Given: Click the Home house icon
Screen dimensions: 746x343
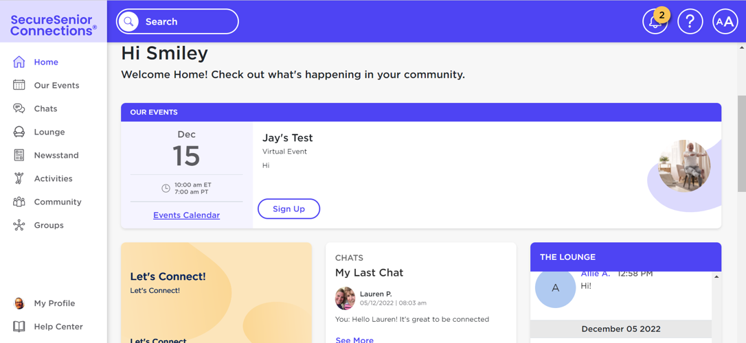Looking at the screenshot, I should click(19, 62).
